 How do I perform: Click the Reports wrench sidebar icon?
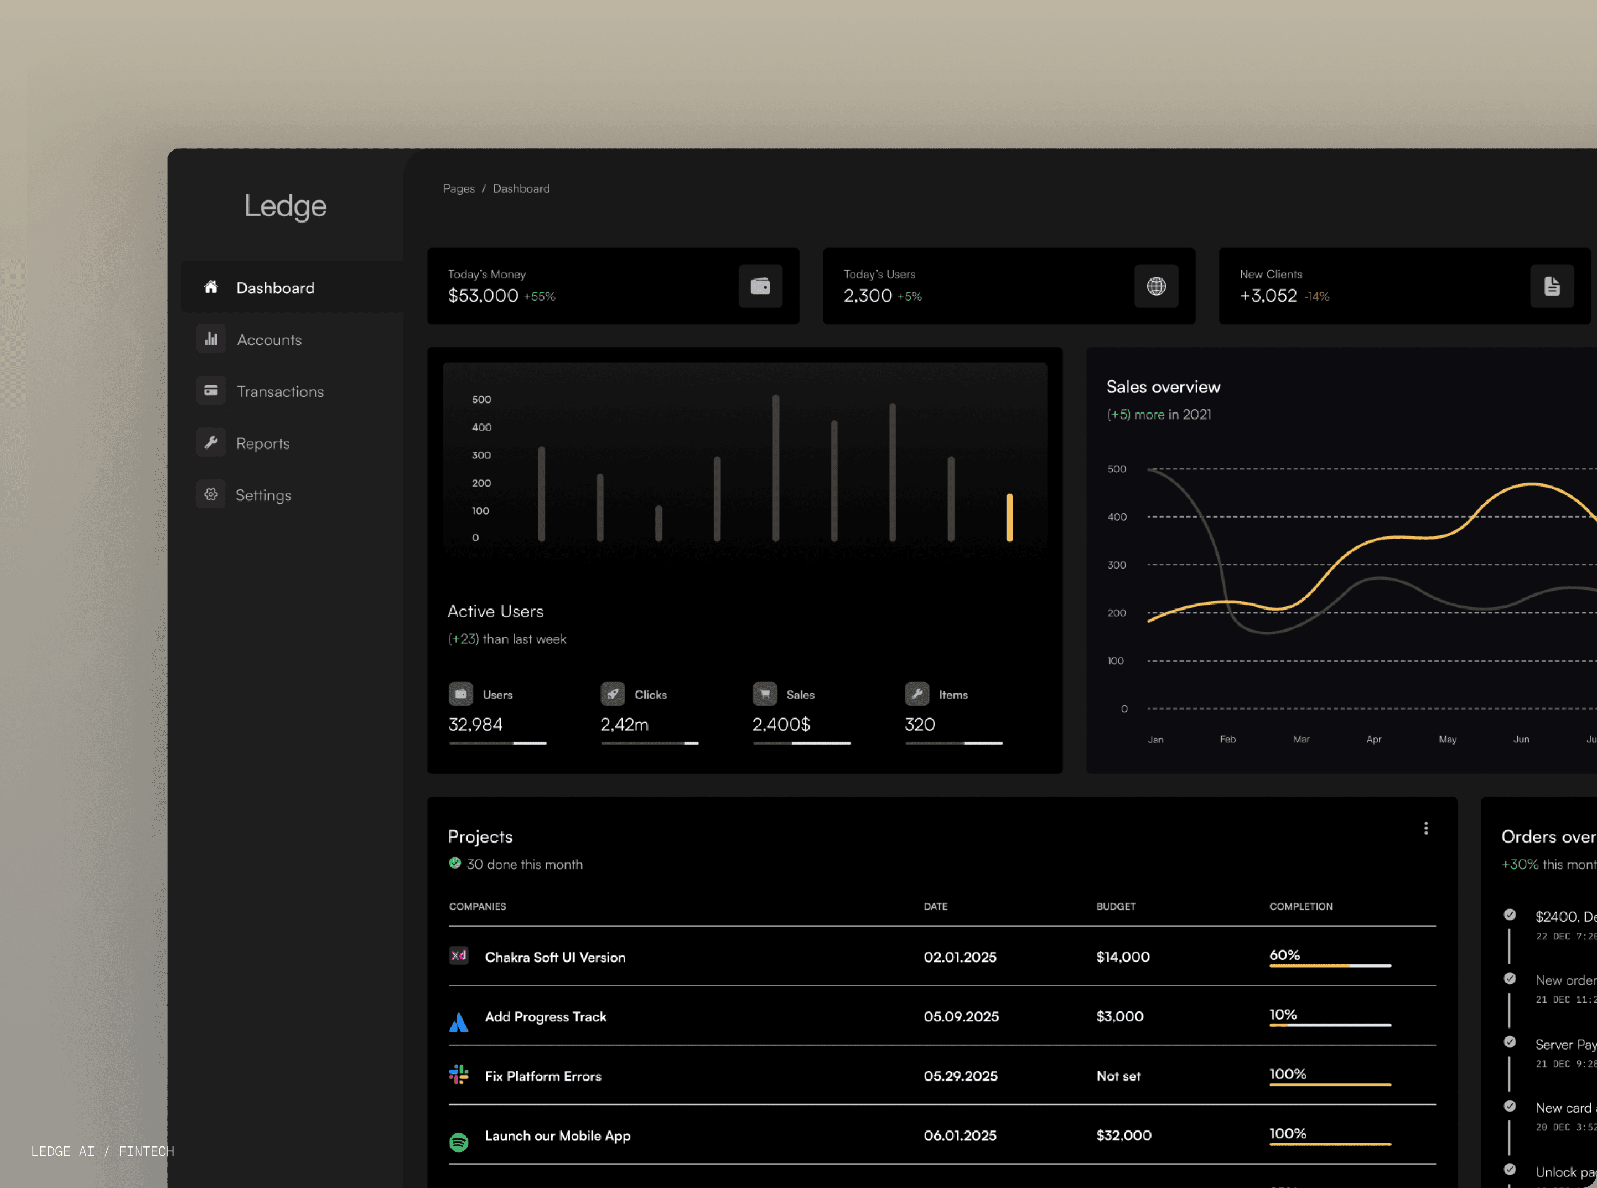pyautogui.click(x=211, y=442)
